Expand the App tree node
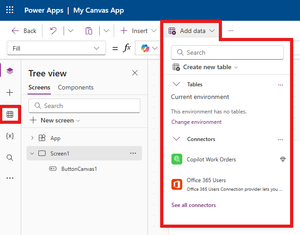This screenshot has width=300, height=235. click(x=32, y=138)
